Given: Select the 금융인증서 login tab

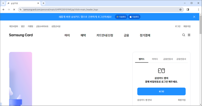Looking at the screenshot, I should click(168, 59).
